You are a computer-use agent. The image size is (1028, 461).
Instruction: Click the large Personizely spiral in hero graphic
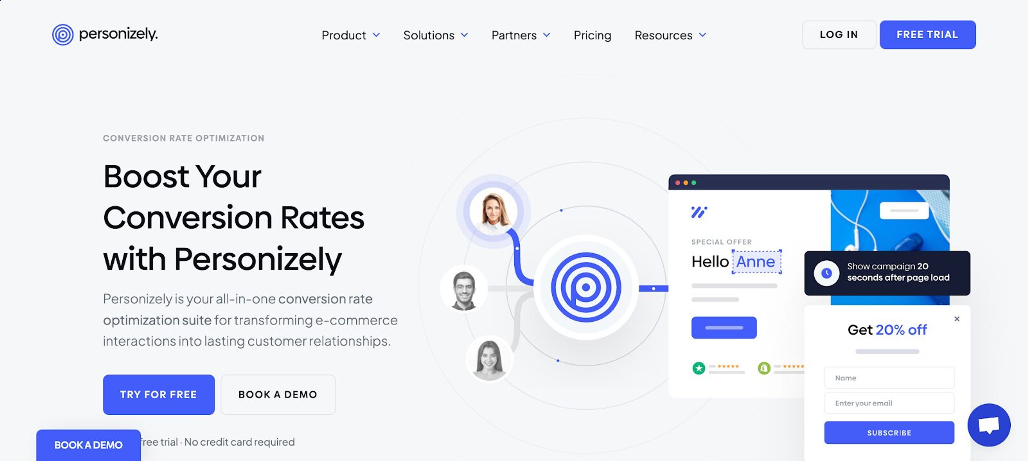pyautogui.click(x=586, y=287)
